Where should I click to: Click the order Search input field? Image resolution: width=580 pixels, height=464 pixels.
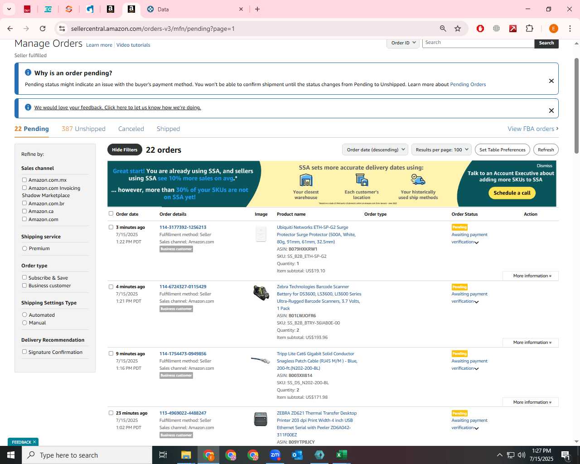point(478,43)
